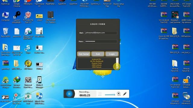Image resolution: width=193 pixels, height=108 pixels.
Task: Select the UNLOCKER V3 Fastboot icon
Action: 51,17
